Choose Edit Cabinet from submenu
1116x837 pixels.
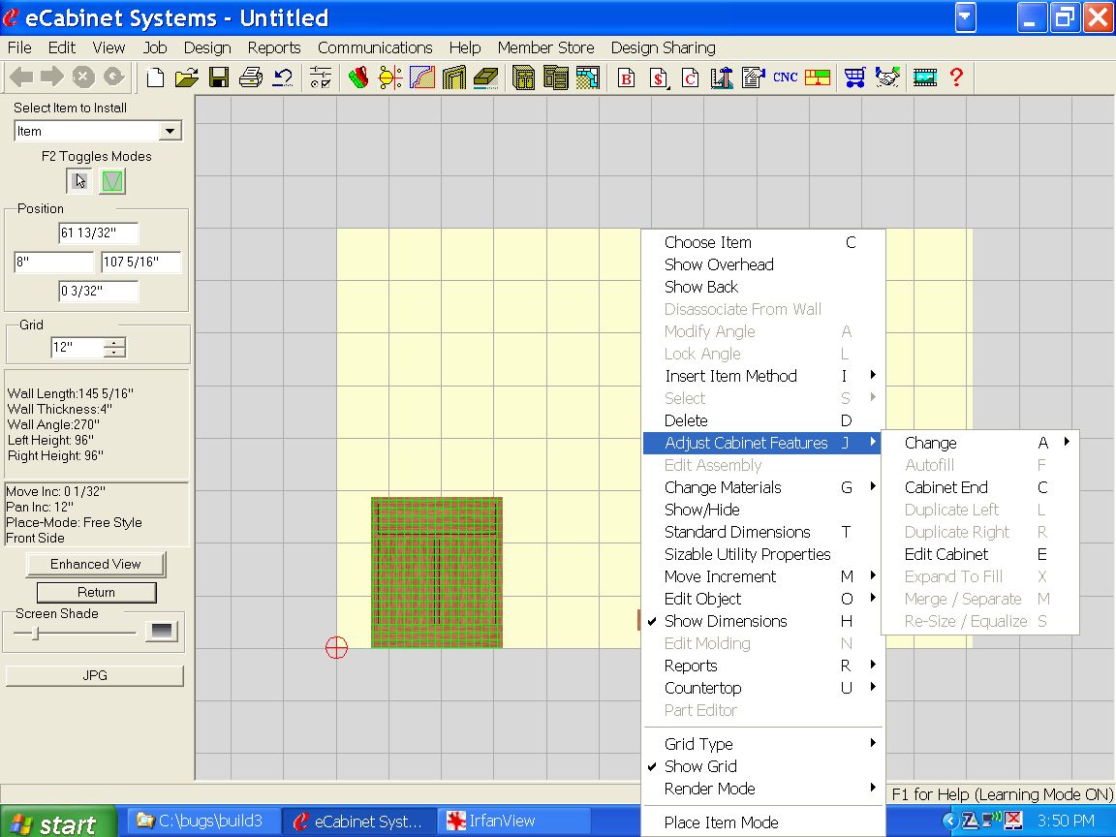point(980,554)
